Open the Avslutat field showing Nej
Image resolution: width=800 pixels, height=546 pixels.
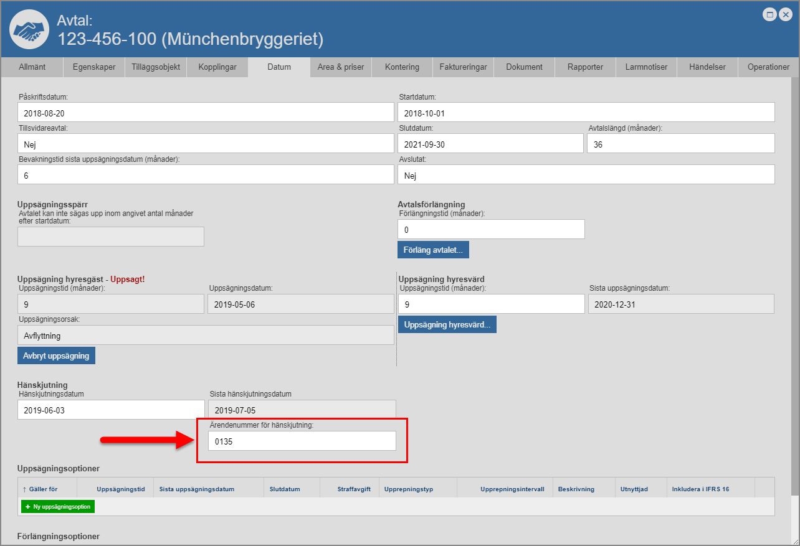[586, 175]
